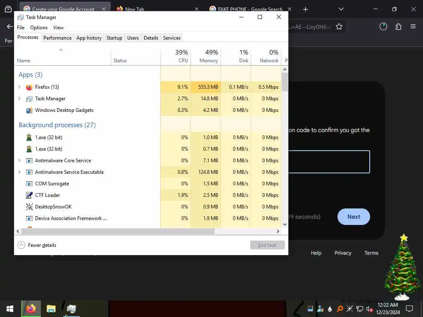Click the Next button in Firefox page
The height and width of the screenshot is (317, 423).
coord(354,217)
